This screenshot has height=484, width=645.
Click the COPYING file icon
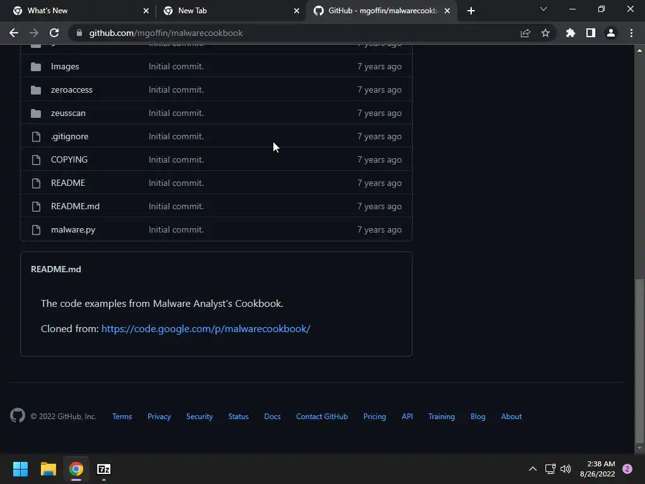[36, 159]
